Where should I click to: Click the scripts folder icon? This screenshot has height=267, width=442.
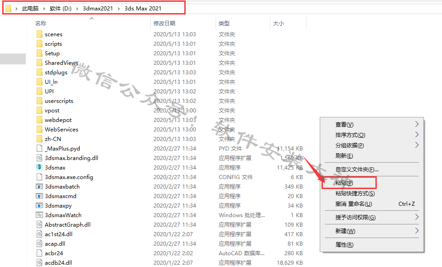[39, 44]
